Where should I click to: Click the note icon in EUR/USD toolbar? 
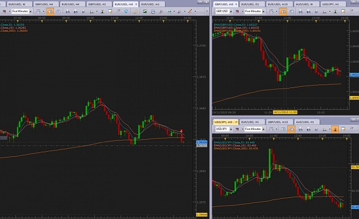110,11
